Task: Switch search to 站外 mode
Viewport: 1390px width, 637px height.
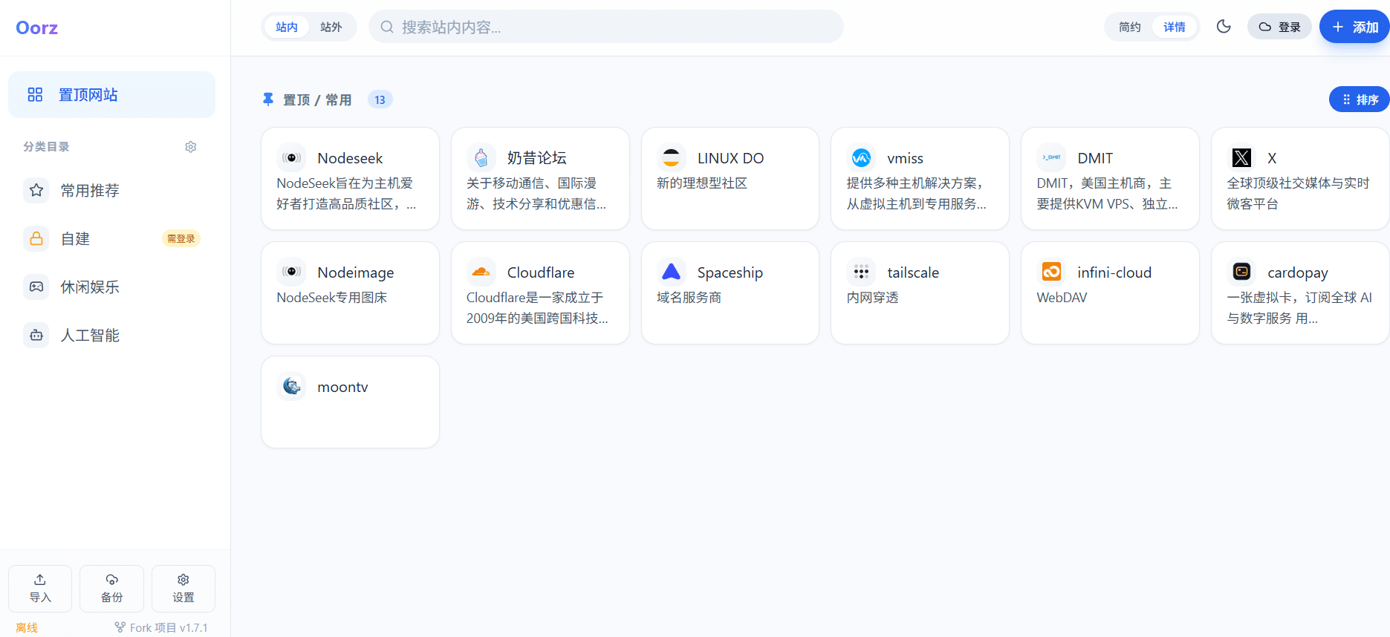Action: click(x=331, y=27)
